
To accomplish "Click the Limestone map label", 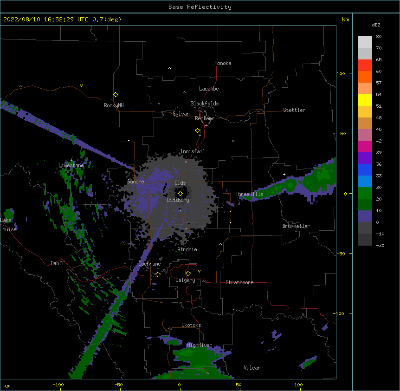I will (x=71, y=165).
